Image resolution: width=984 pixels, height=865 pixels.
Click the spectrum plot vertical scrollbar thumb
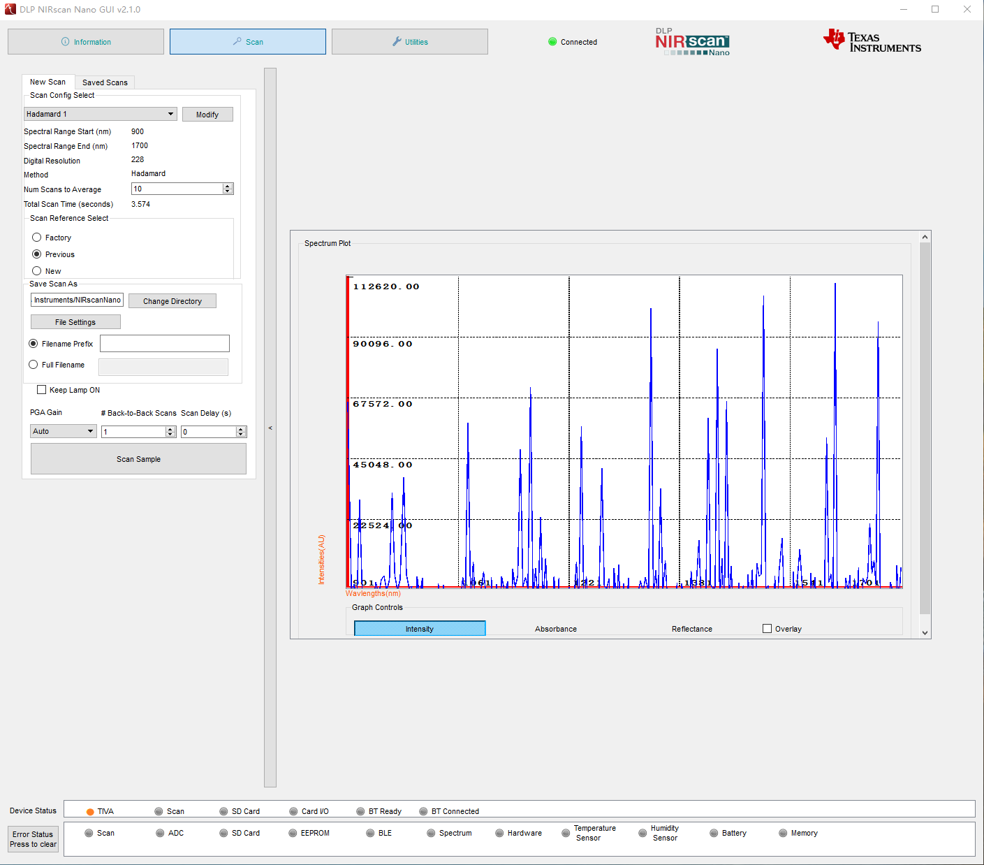[925, 428]
